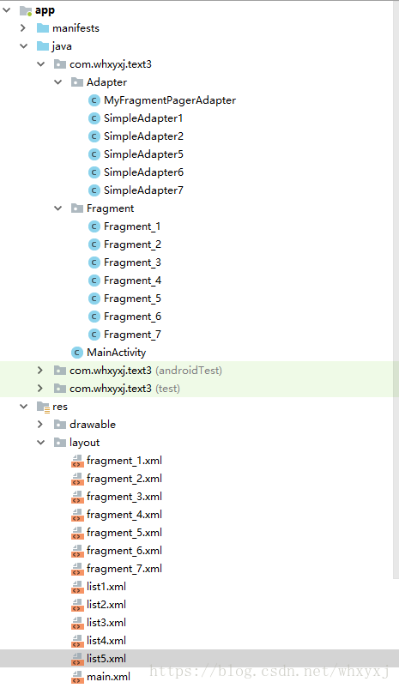Collapse the Adapter package
Viewport: 399px width, 688px height.
point(58,82)
